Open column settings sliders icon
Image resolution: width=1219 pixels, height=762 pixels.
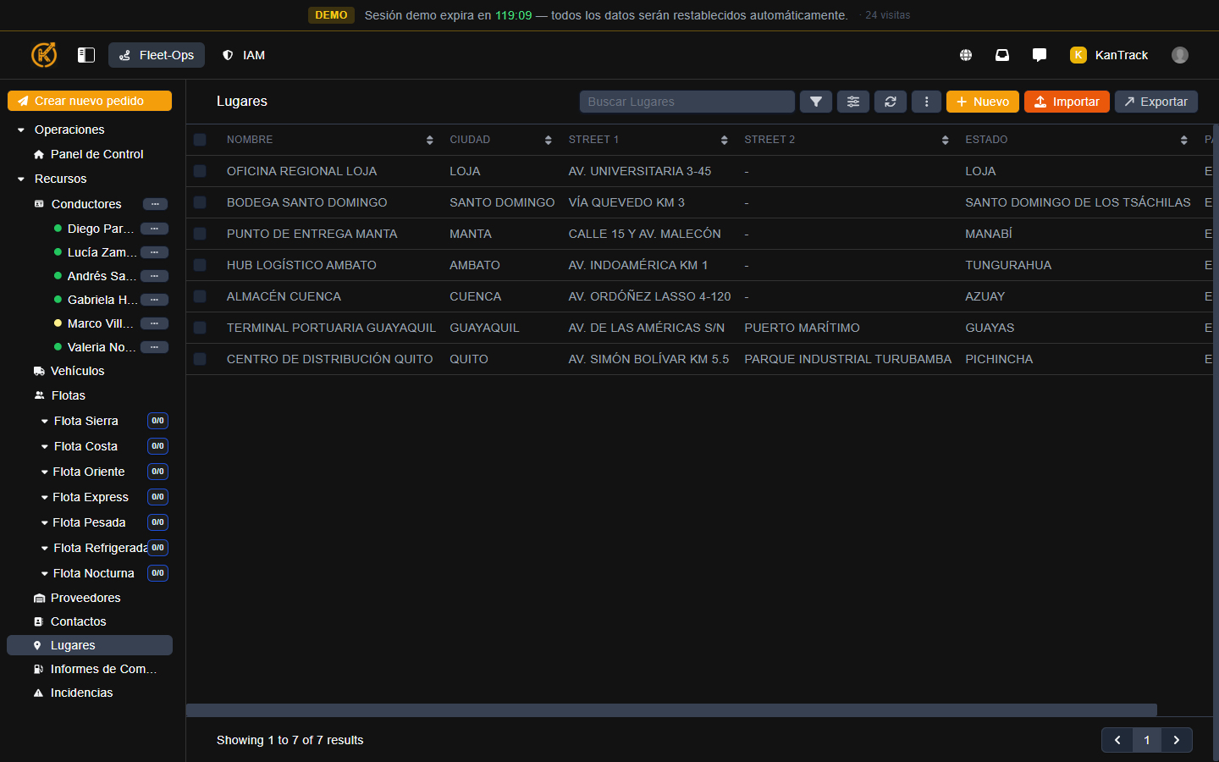[x=852, y=102]
